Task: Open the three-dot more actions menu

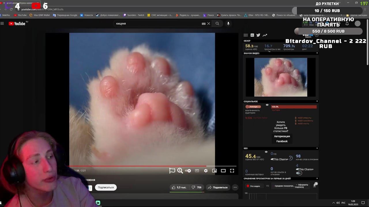Action: 235,187
